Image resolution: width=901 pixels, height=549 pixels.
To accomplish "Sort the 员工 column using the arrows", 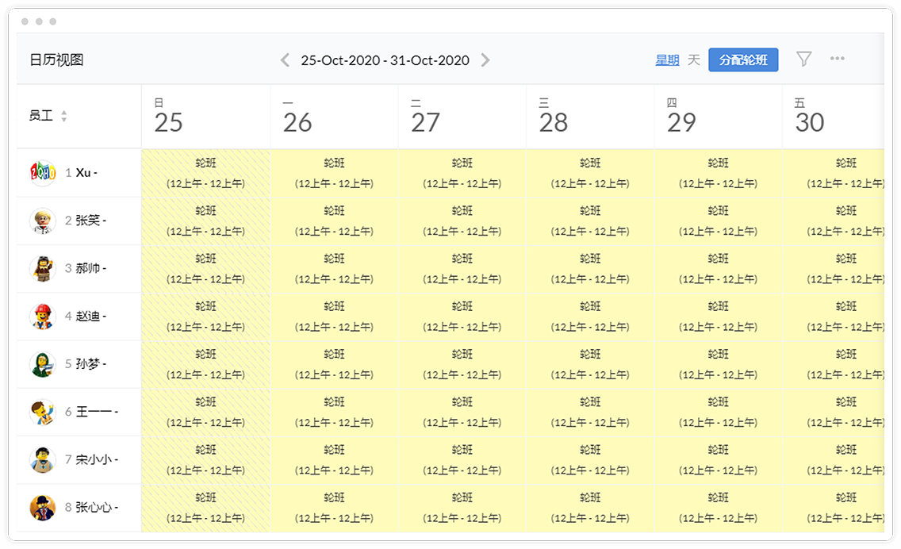I will click(63, 116).
